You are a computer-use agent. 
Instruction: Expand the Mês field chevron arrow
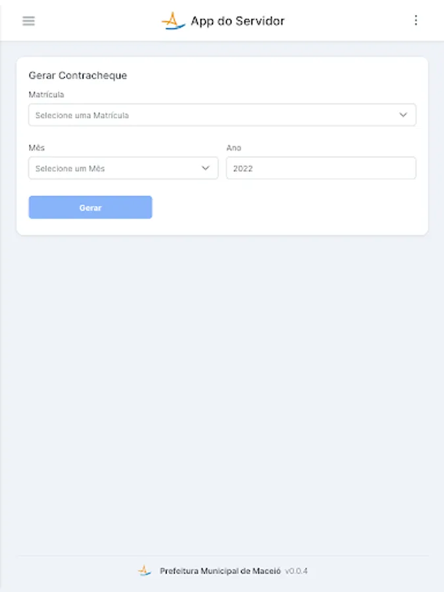pyautogui.click(x=205, y=168)
